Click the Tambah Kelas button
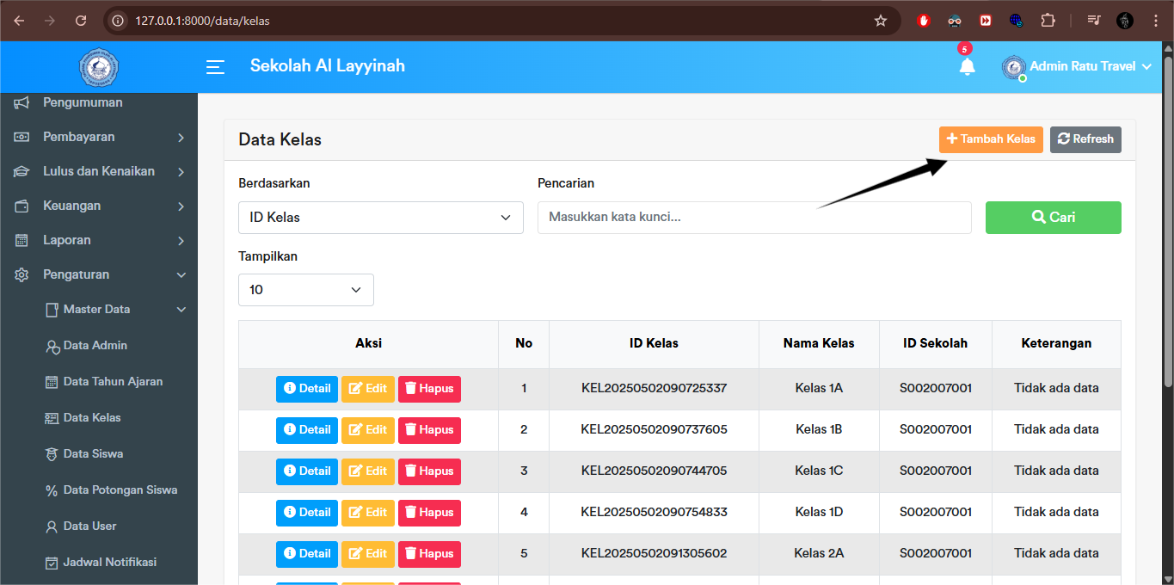 [x=991, y=139]
